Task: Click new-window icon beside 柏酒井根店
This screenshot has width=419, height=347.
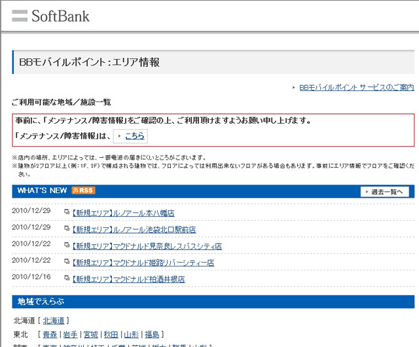Action: [x=67, y=278]
